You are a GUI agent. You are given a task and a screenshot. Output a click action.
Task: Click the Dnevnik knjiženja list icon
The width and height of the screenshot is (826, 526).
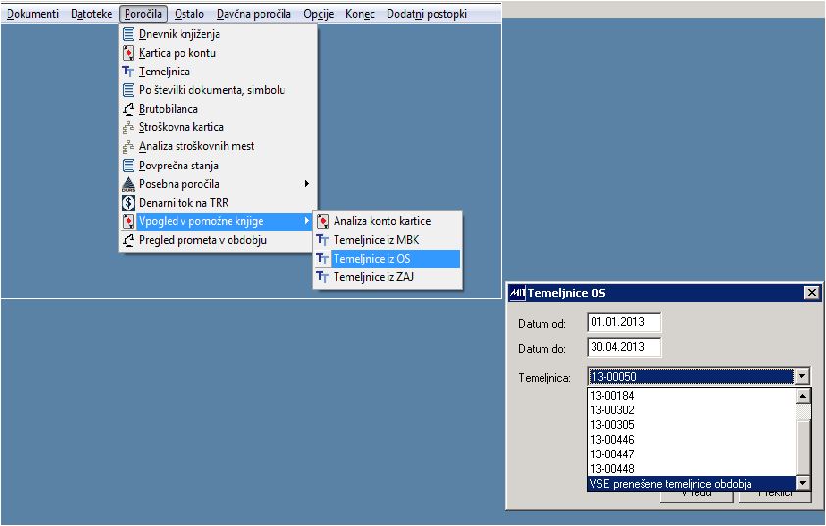129,34
